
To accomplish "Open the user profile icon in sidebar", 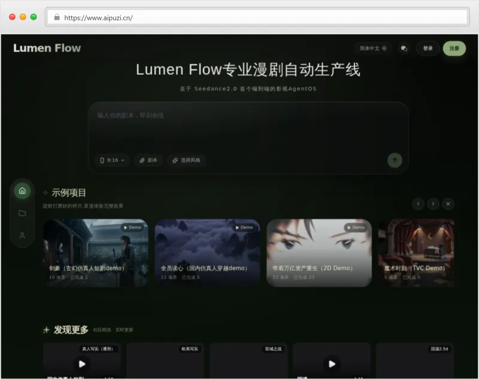I will tap(22, 235).
